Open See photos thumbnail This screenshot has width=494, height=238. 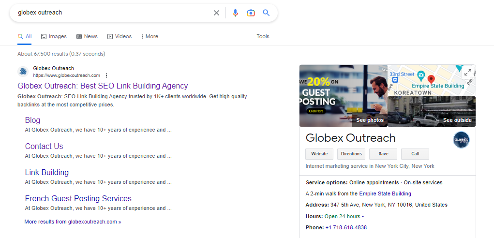(x=344, y=96)
